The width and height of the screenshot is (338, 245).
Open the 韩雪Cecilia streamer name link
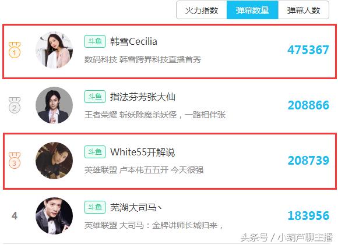(133, 41)
